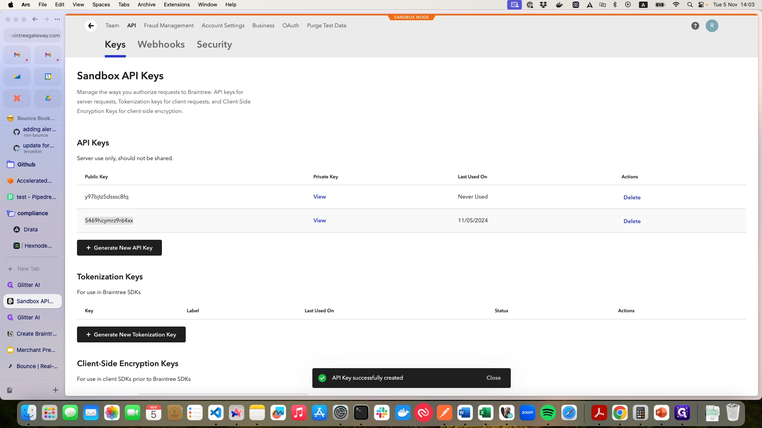Open Arc sidebar three-dot options menu
The width and height of the screenshot is (762, 428).
tap(57, 19)
